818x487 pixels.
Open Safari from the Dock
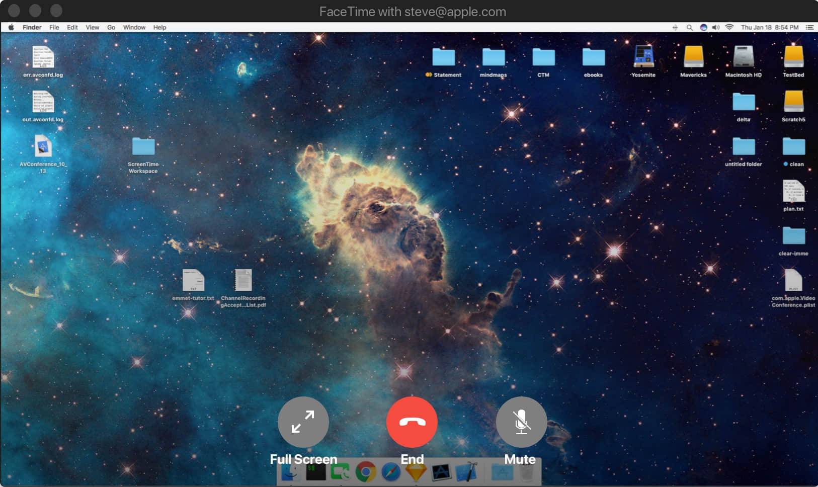391,472
